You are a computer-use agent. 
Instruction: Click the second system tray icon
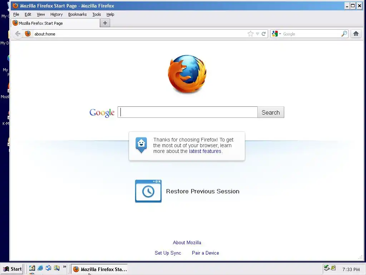click(x=333, y=267)
